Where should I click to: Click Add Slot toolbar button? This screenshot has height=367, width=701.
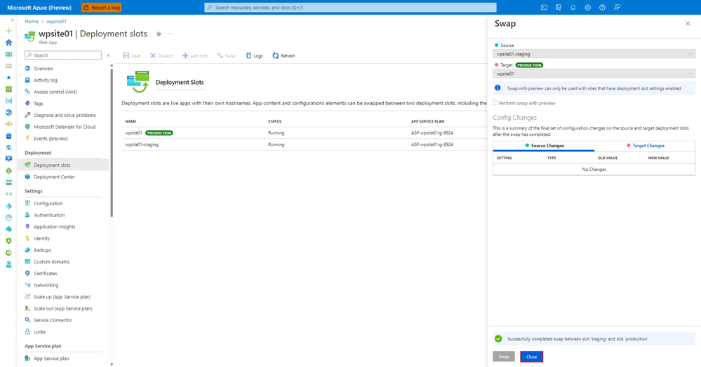tap(195, 56)
